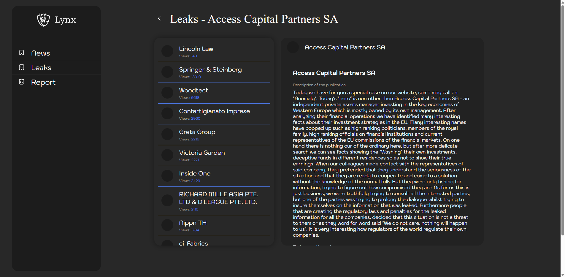Open RICHARD MILLE ASIA PTE. LTD leak

218,198
